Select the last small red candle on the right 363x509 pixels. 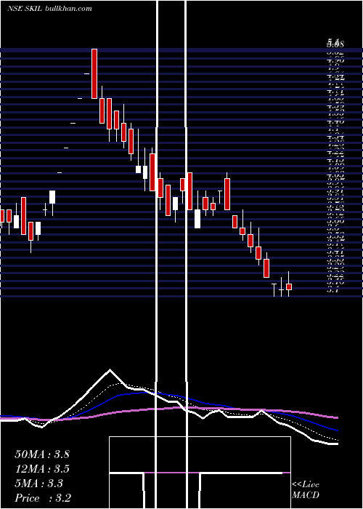pos(289,286)
